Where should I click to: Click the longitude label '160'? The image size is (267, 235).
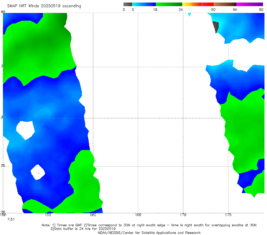tap(93, 215)
